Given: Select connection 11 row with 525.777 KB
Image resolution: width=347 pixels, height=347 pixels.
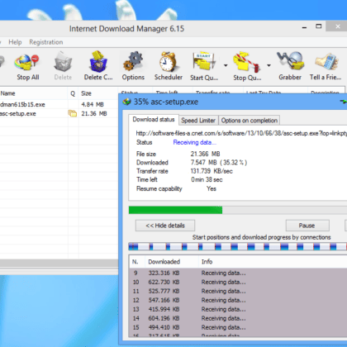Looking at the screenshot, I should 238,291.
